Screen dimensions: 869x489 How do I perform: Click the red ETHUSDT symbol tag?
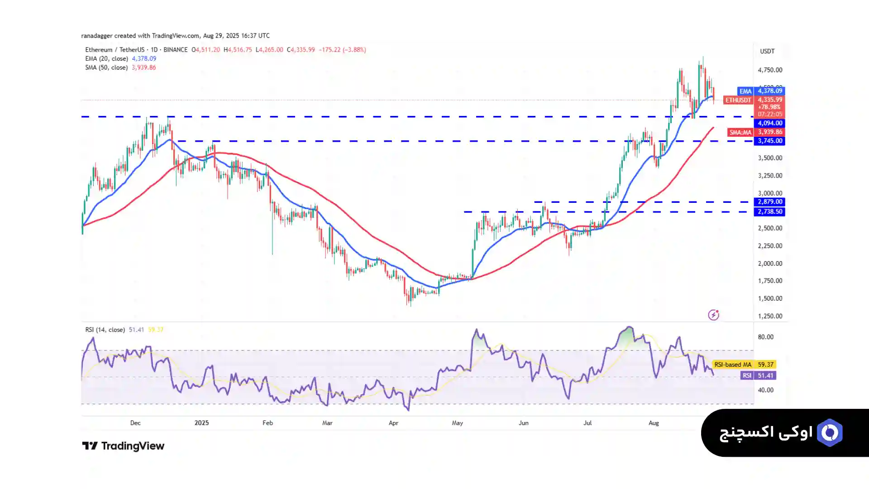(738, 100)
